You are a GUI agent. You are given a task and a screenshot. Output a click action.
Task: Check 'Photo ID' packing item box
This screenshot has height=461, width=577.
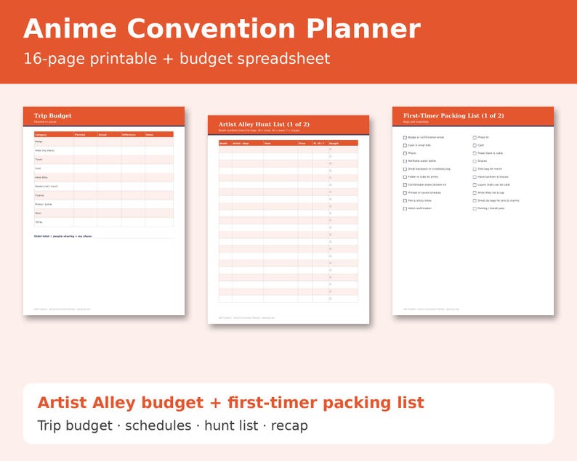475,137
